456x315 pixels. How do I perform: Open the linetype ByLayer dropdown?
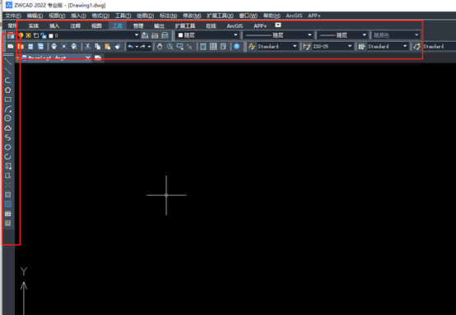point(309,35)
